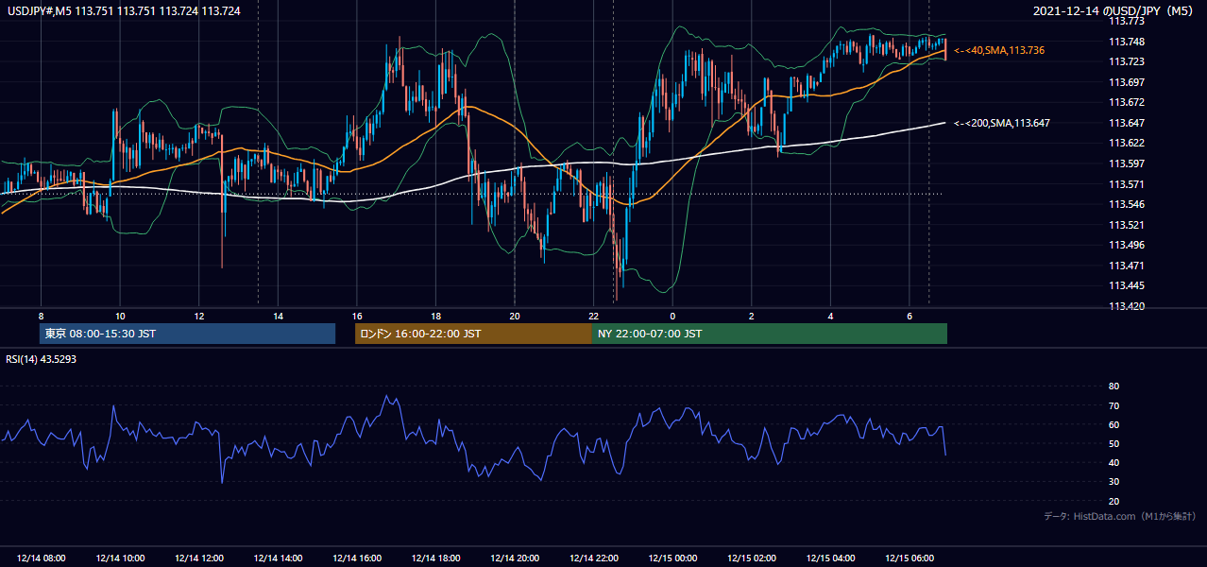1207x567 pixels.
Task: Select the '2021-12-14 のUSD/JPY (M5)' heading
Action: 1115,11
